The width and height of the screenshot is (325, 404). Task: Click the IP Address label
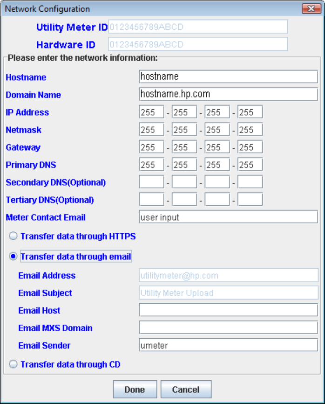(x=27, y=112)
